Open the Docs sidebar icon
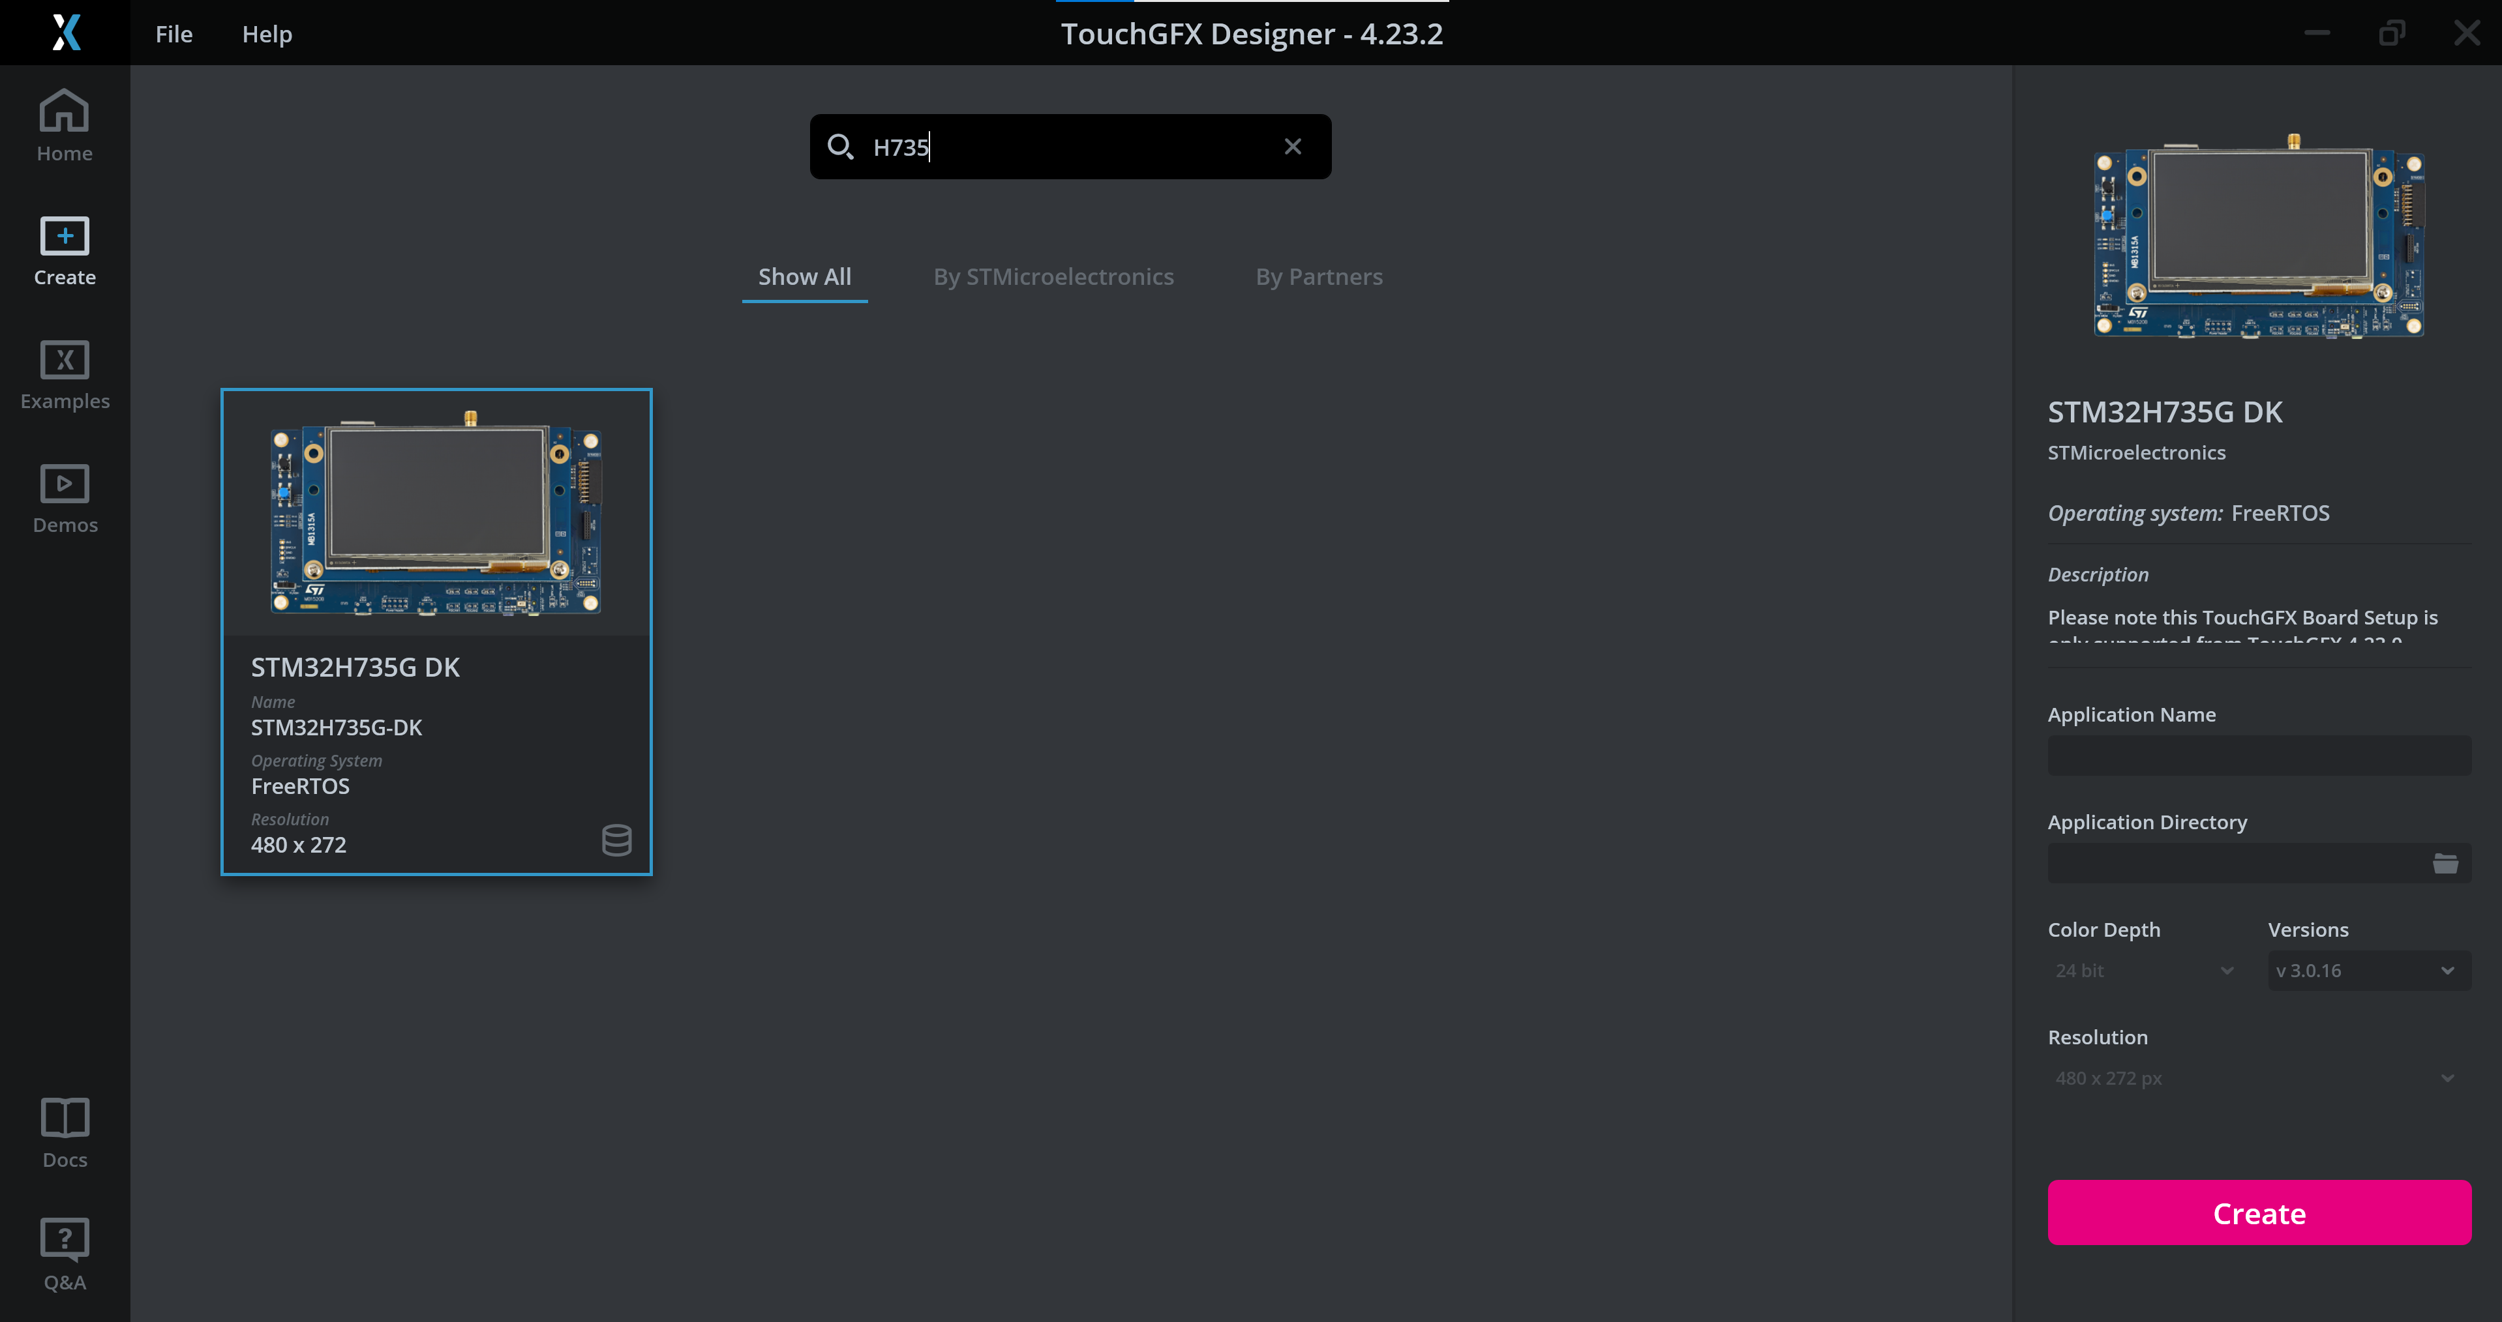 pos(64,1132)
